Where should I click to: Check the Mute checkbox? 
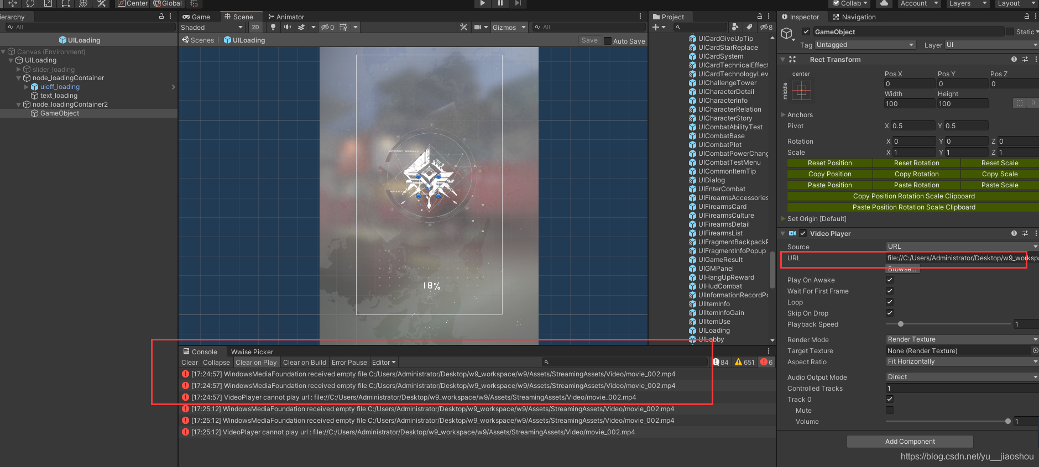click(890, 410)
